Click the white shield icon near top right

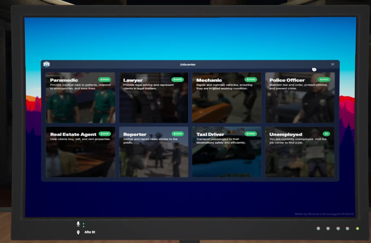pos(314,69)
